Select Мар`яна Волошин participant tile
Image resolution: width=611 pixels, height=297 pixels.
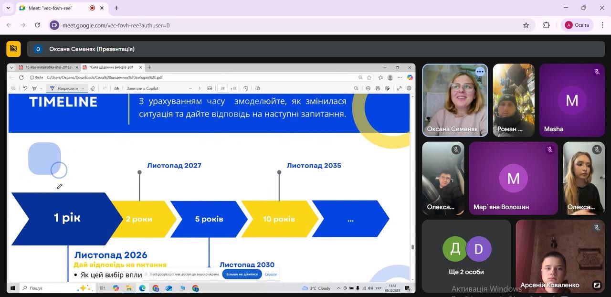(x=513, y=178)
